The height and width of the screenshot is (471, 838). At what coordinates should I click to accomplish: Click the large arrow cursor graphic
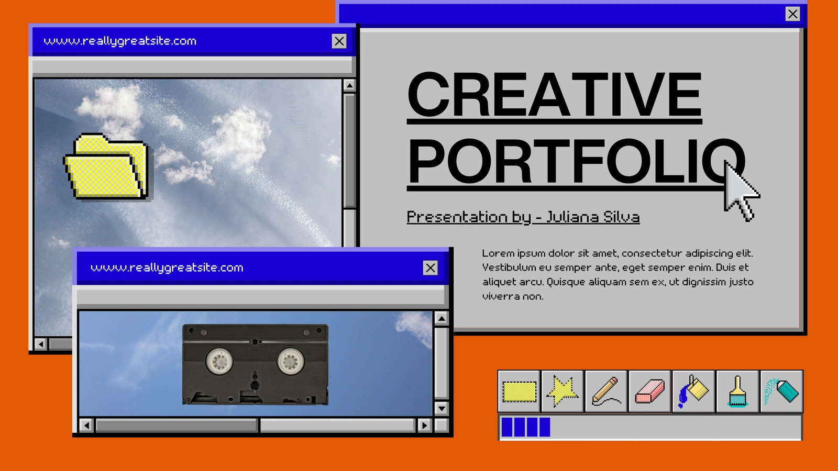pyautogui.click(x=741, y=192)
